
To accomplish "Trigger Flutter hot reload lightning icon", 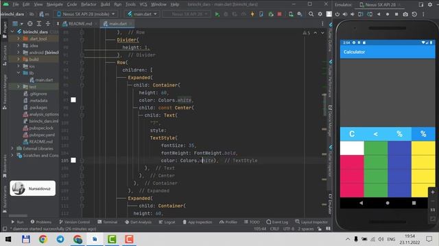I will (252, 14).
